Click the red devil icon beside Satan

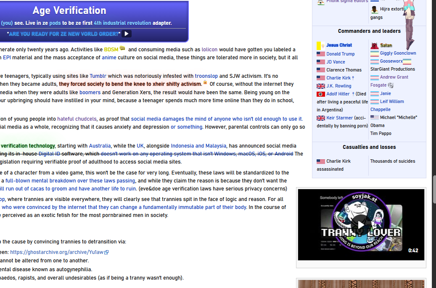(x=375, y=45)
